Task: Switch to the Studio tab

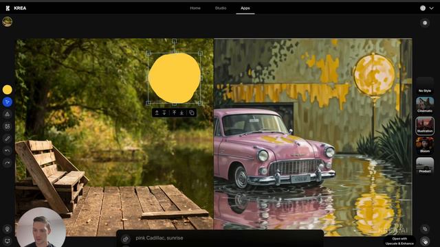Action: 221,8
